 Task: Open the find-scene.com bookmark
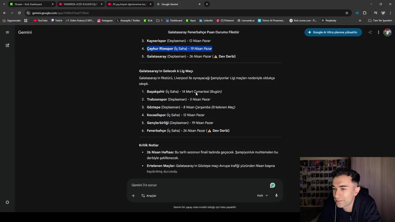click(x=303, y=21)
